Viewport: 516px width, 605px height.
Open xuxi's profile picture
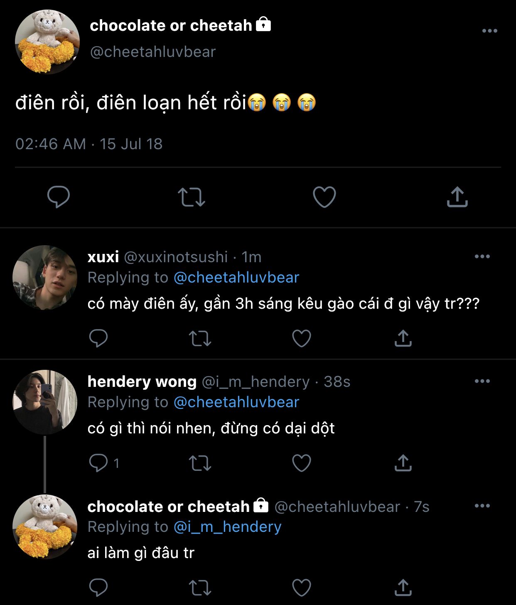pyautogui.click(x=45, y=278)
